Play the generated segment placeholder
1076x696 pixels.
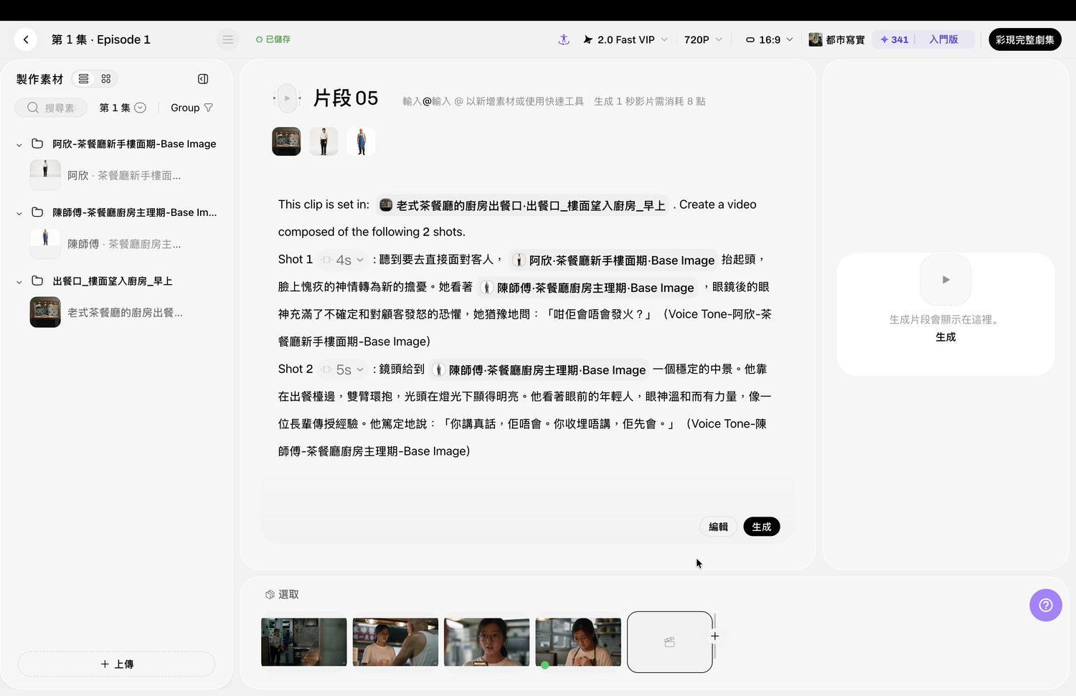pyautogui.click(x=945, y=280)
